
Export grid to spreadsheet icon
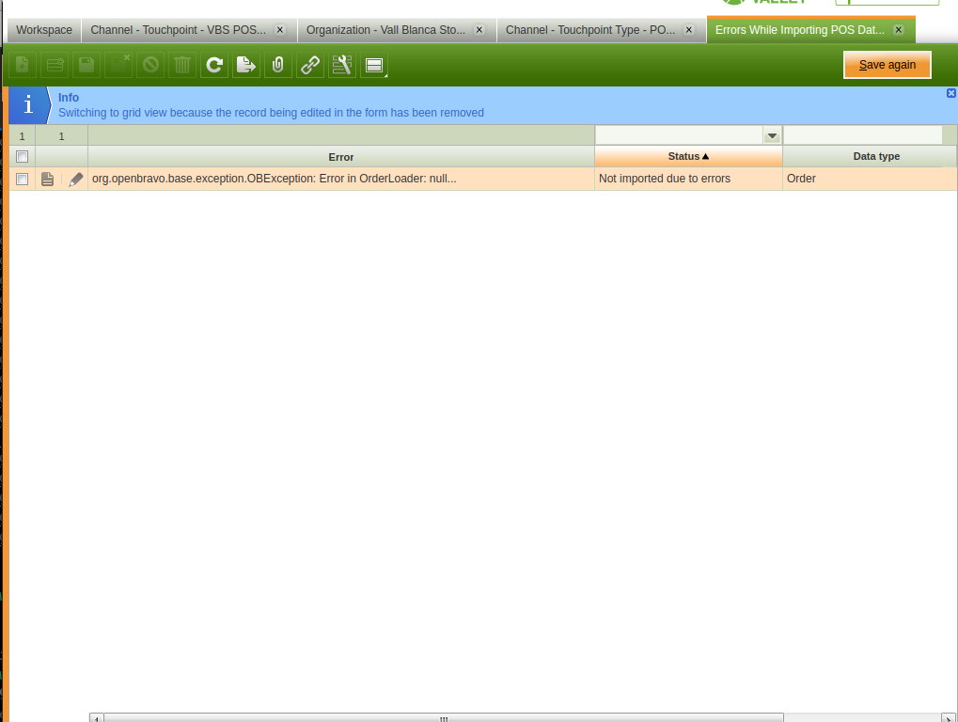(x=245, y=65)
